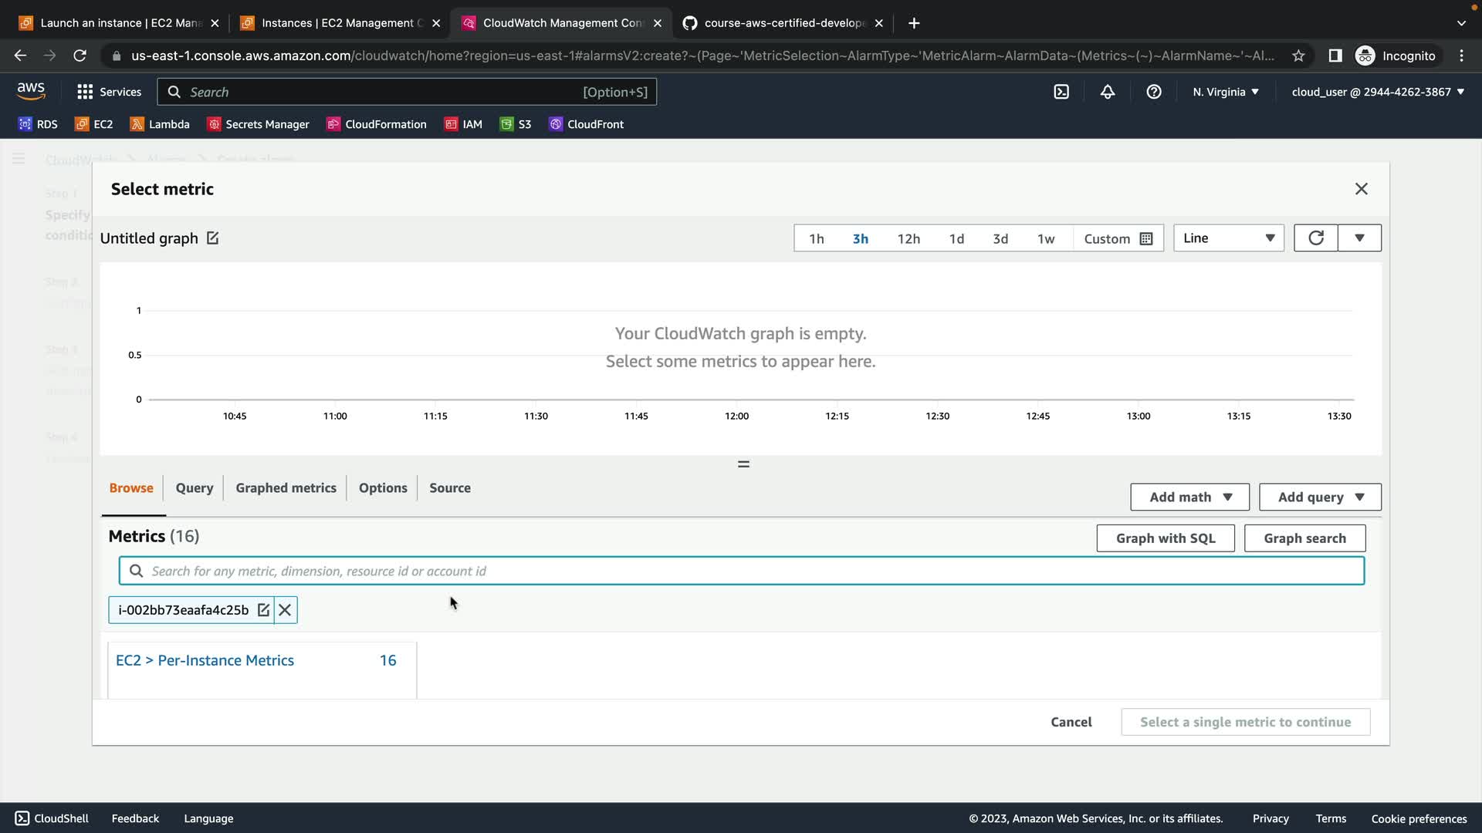Open the Line graph type dropdown
Screen dimensions: 1482x833
coord(1228,238)
